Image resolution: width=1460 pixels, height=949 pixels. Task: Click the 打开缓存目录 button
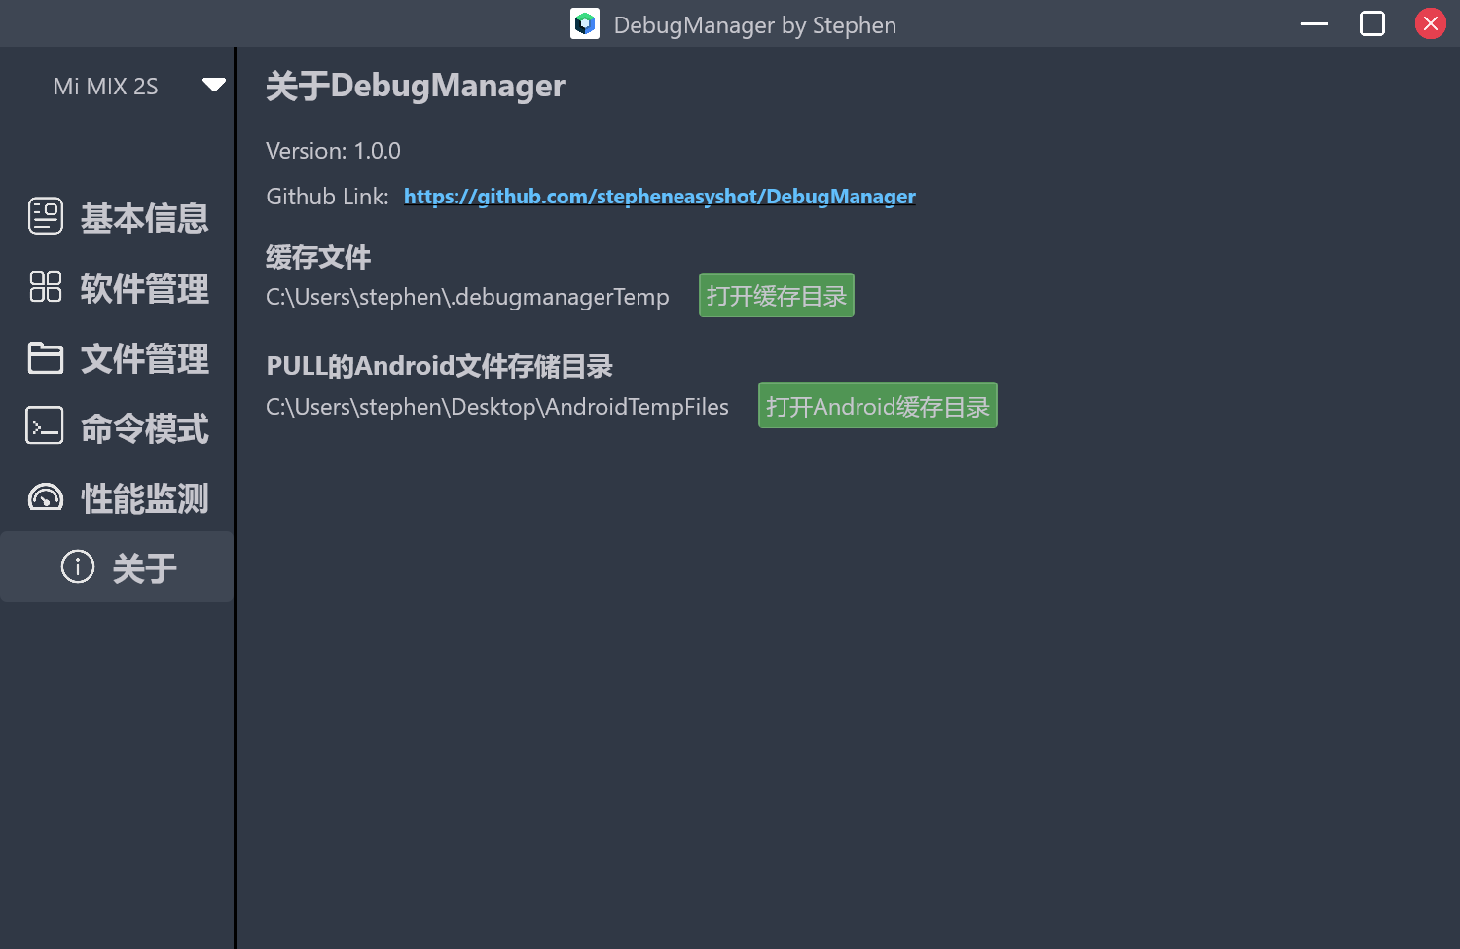click(777, 296)
